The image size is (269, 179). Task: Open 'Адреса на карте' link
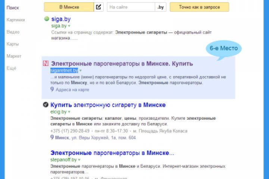tap(72, 90)
